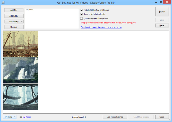Click the Reset button
Viewport: 172px width, 122px height.
tap(162, 25)
